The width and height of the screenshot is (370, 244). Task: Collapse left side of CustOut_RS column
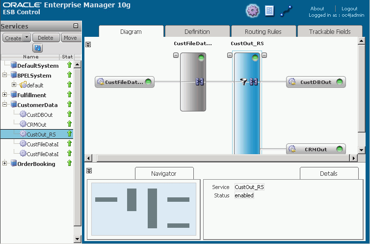[x=230, y=55]
